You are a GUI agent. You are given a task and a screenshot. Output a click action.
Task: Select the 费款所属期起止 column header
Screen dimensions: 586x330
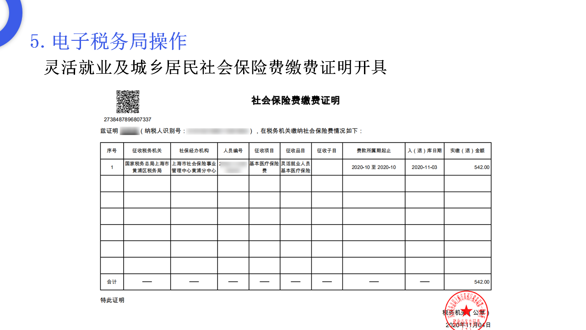[374, 151]
